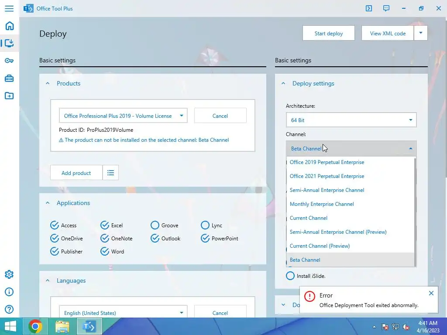Click the network tray icon
This screenshot has height=335, width=447.
[395, 327]
